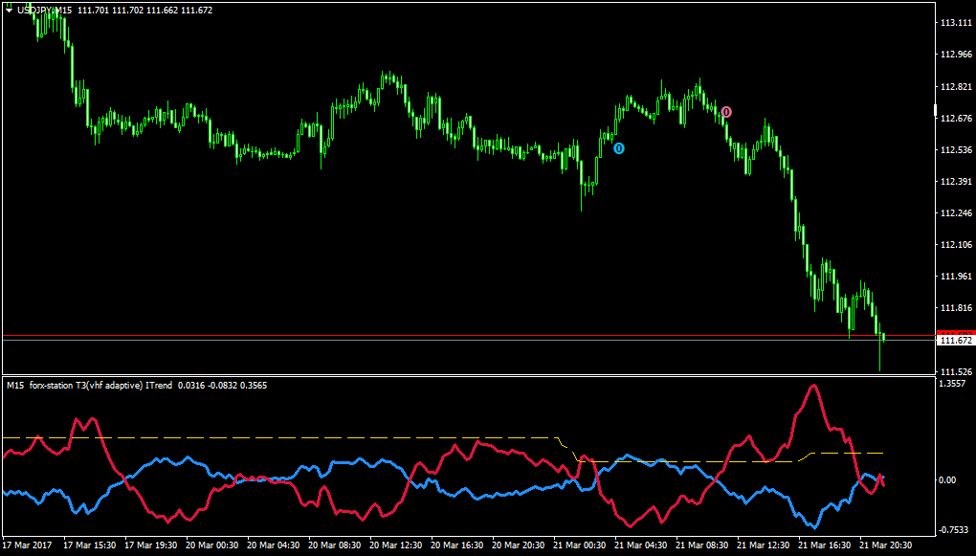Viewport: 976px width, 556px height.
Task: Click the 21 Mar 12:30 time label
Action: 763,544
